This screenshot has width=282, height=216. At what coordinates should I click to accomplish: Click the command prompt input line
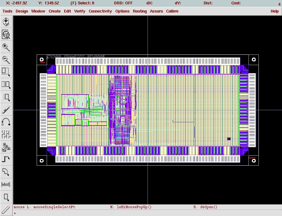tap(147, 213)
